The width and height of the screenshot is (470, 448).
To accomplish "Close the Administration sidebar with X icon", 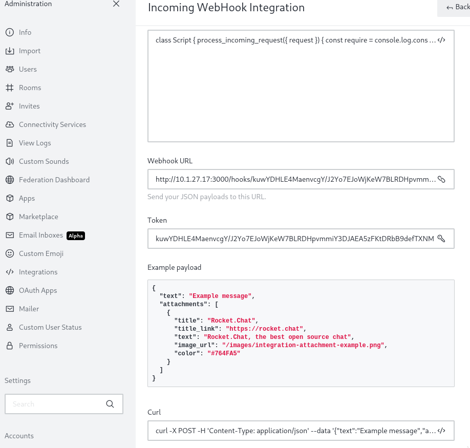I will tap(116, 4).
